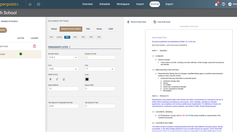
Task: Toggle Italic font style
Action: pyautogui.click(x=57, y=79)
